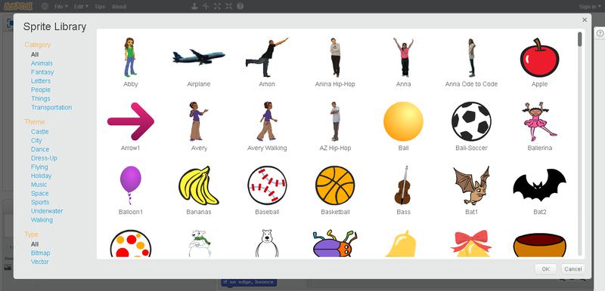Screen dimensions: 605x291
Task: Pick the bell with red bow sprite
Action: click(x=471, y=244)
